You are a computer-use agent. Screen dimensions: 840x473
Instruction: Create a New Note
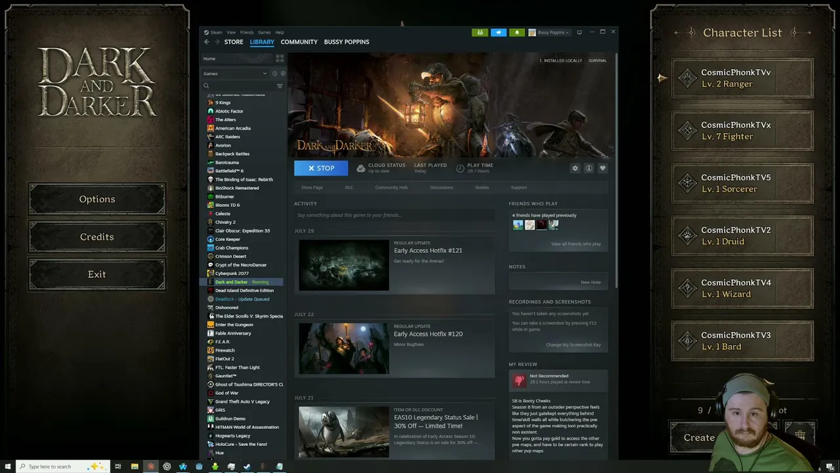[x=591, y=282]
